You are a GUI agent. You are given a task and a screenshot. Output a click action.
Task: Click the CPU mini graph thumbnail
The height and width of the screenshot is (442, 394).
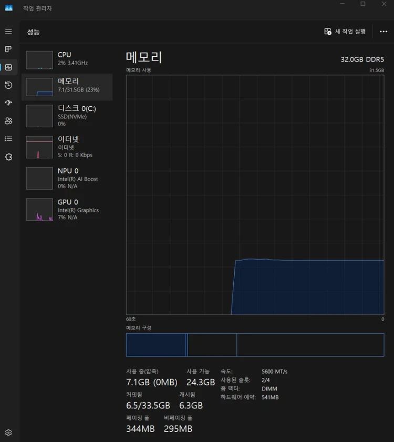pos(39,60)
